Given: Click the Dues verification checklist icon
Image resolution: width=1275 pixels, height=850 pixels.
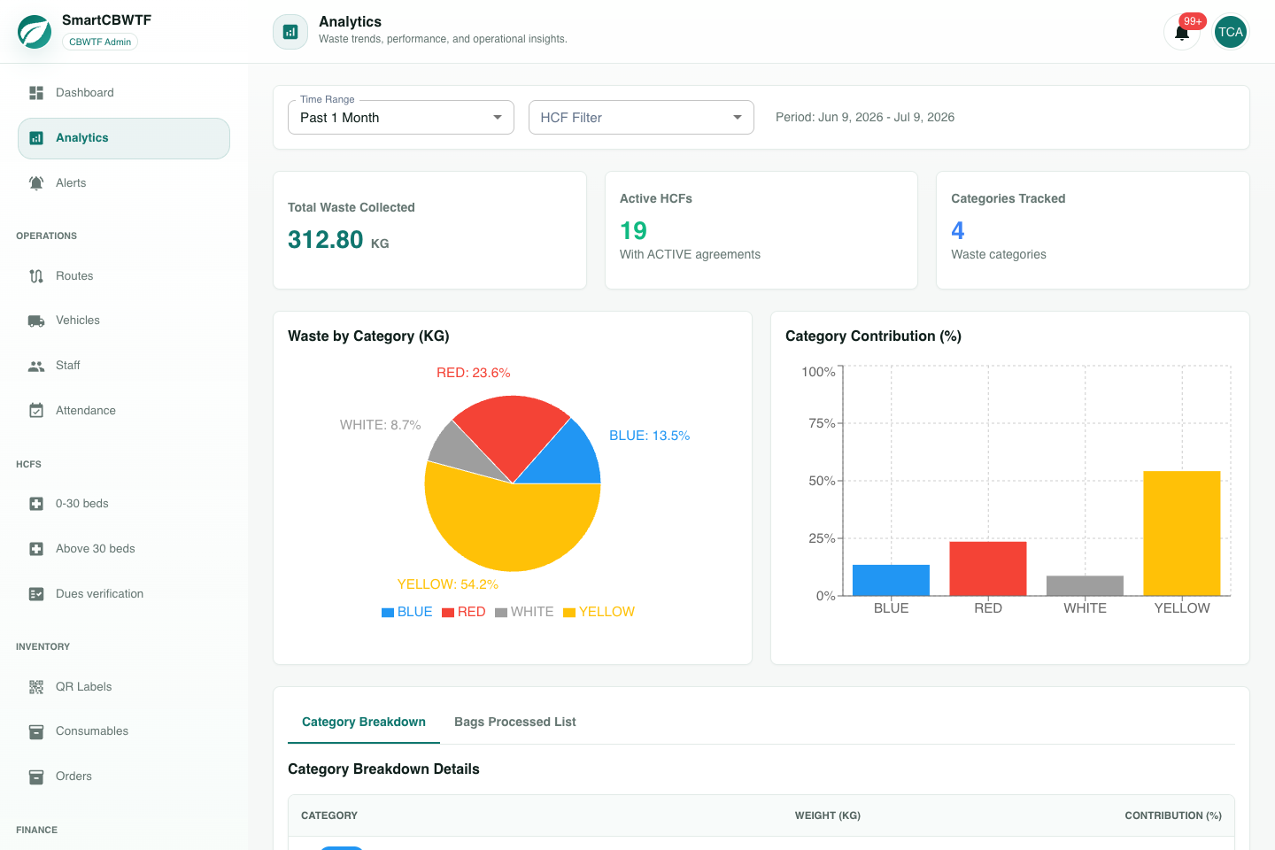Looking at the screenshot, I should click(36, 594).
